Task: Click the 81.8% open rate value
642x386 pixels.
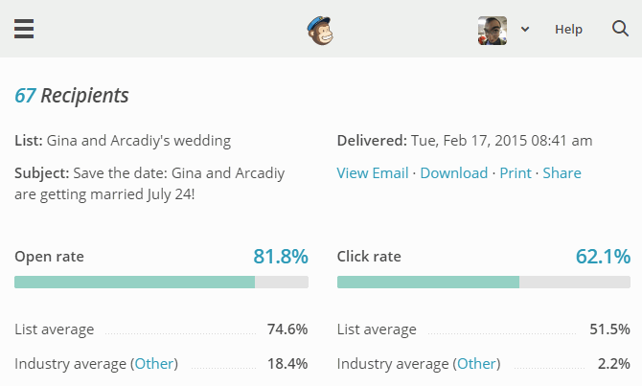Action: point(281,257)
